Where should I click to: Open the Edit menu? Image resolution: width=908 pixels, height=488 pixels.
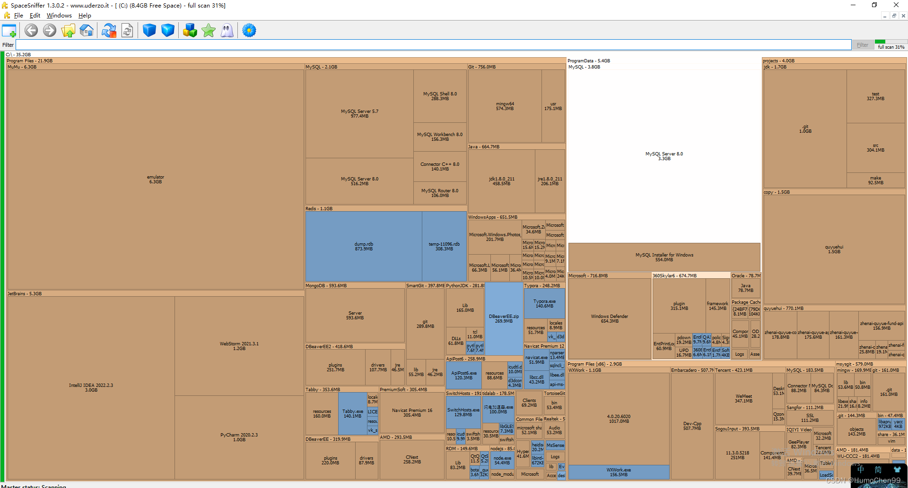click(35, 16)
